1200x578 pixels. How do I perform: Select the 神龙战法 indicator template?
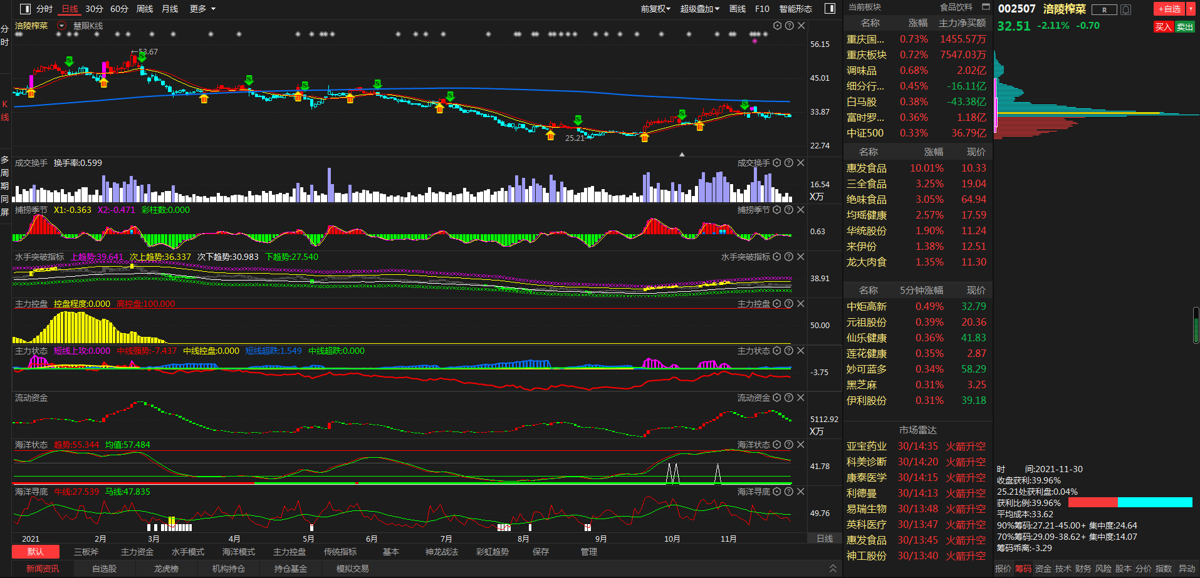click(x=442, y=552)
